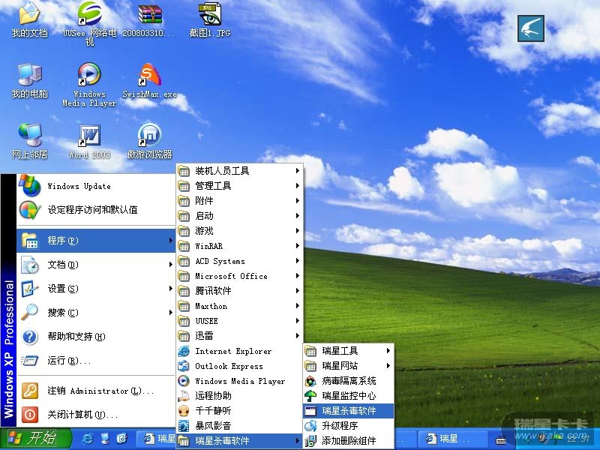Viewport: 600px width, 450px height.
Task: Expand the 瑞星工具 submenu
Action: (x=348, y=350)
